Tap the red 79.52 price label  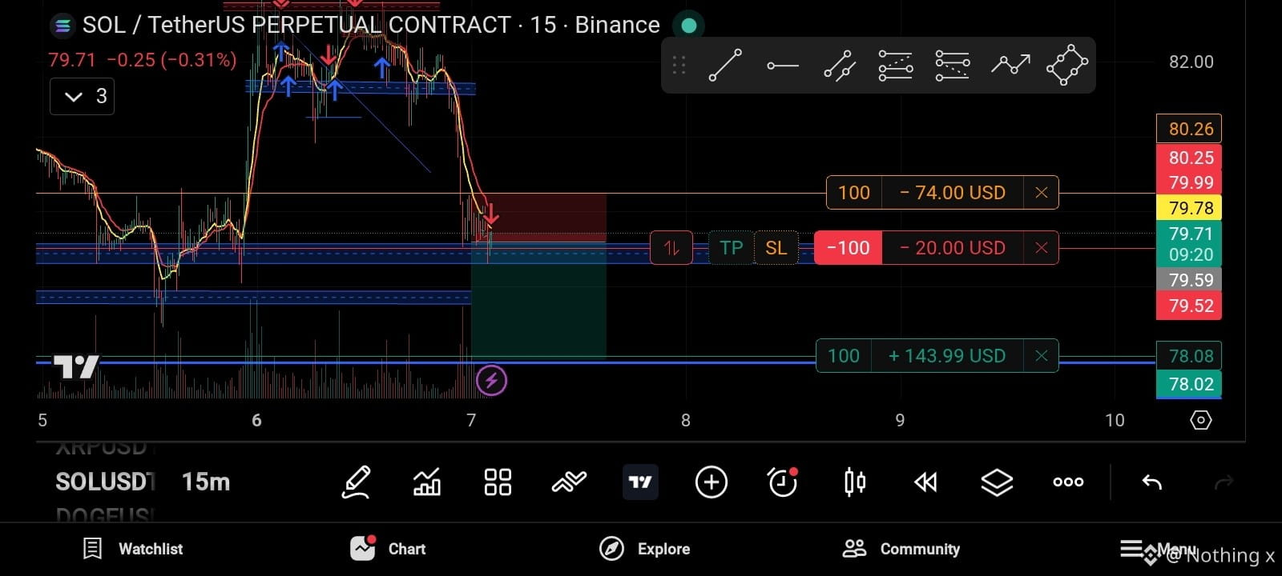(x=1189, y=306)
